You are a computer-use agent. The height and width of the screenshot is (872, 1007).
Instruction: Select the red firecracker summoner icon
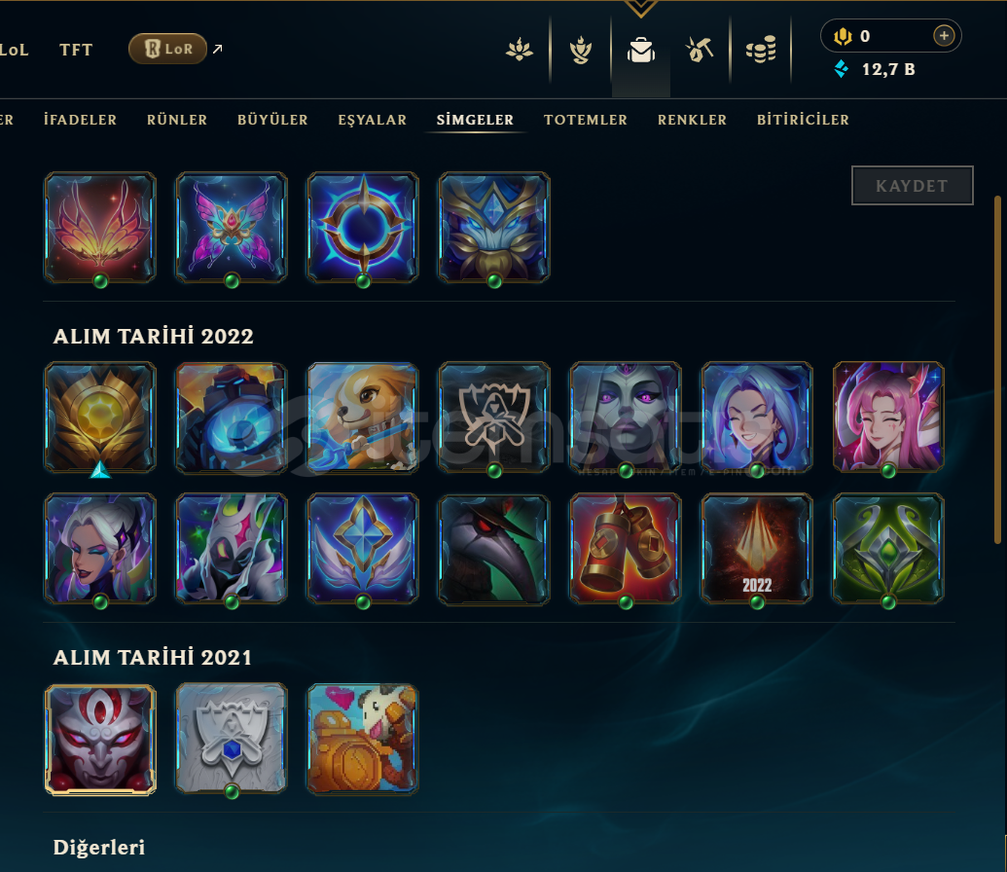point(626,549)
